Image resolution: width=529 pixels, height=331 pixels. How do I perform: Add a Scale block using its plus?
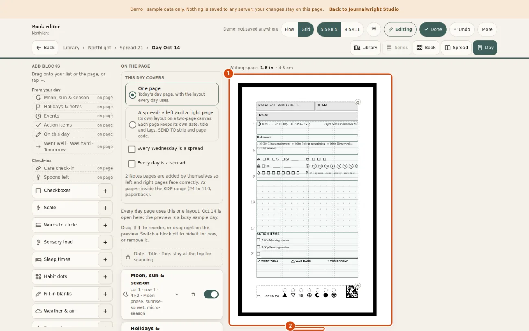pos(105,208)
